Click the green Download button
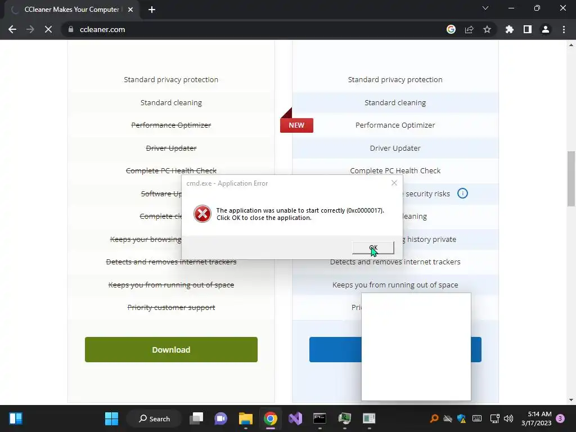The image size is (576, 432). tap(171, 349)
